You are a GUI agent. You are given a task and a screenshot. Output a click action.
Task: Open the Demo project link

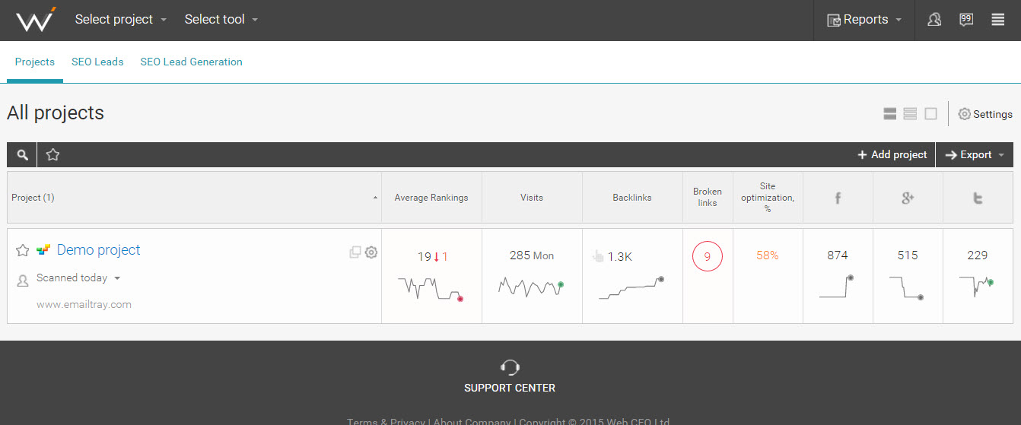point(99,250)
